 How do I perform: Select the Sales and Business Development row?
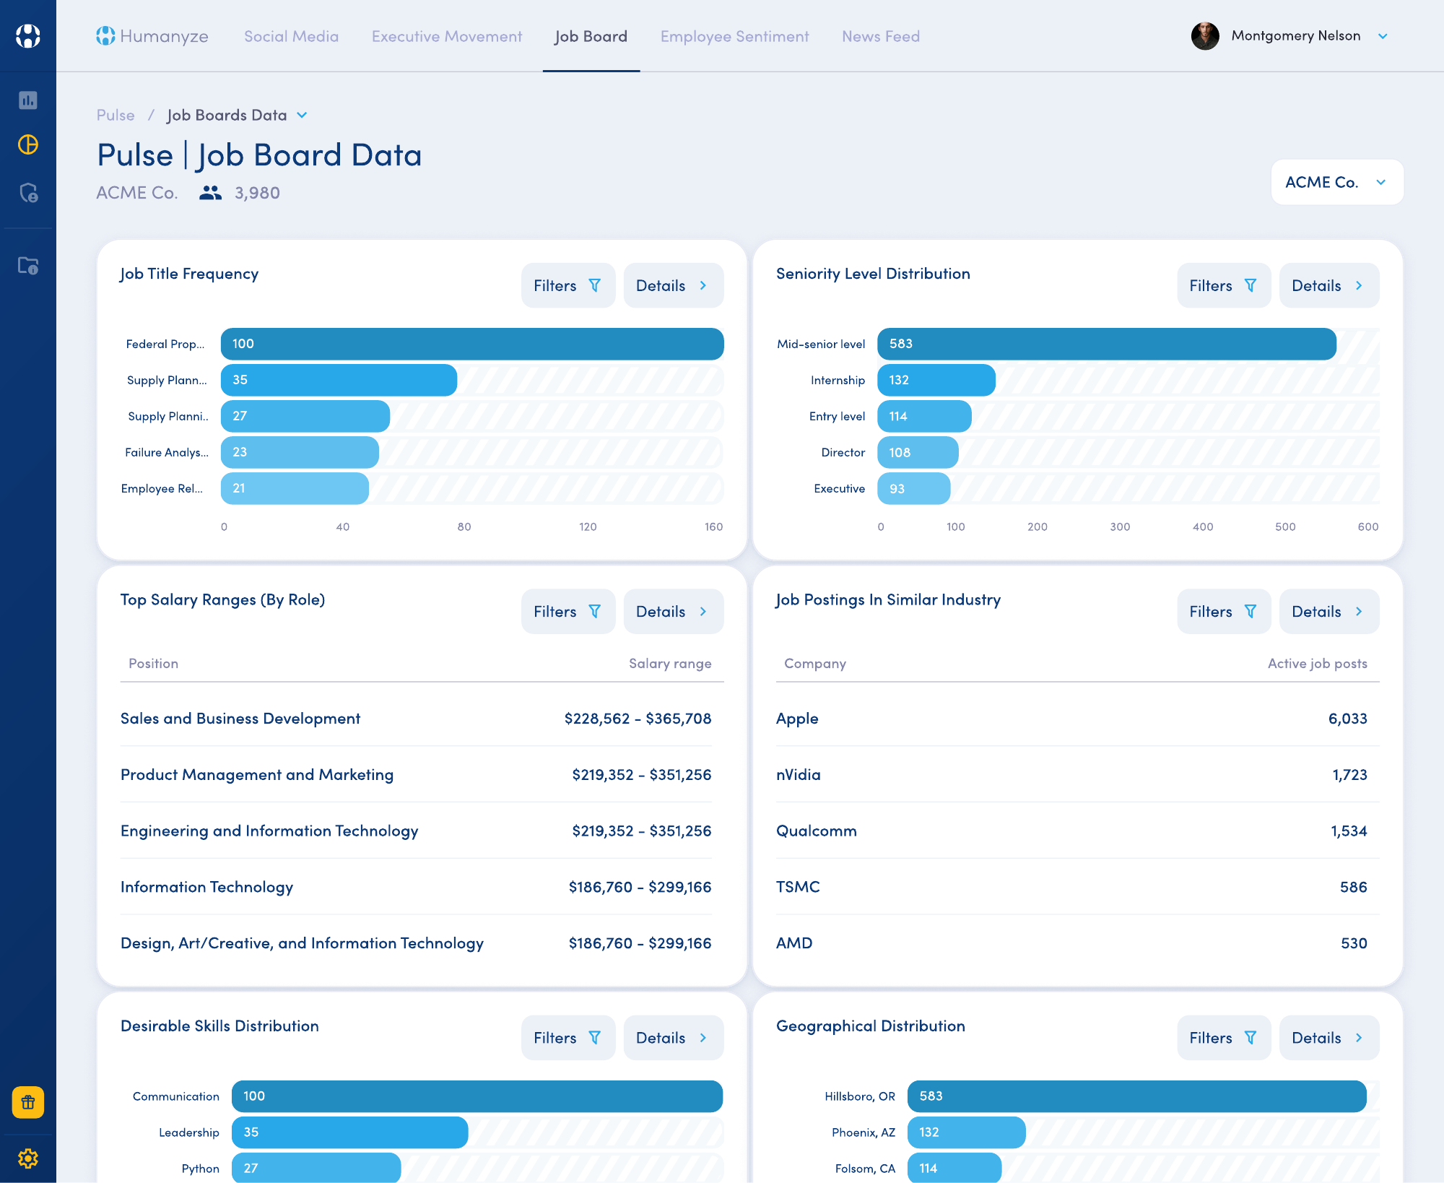pos(416,719)
